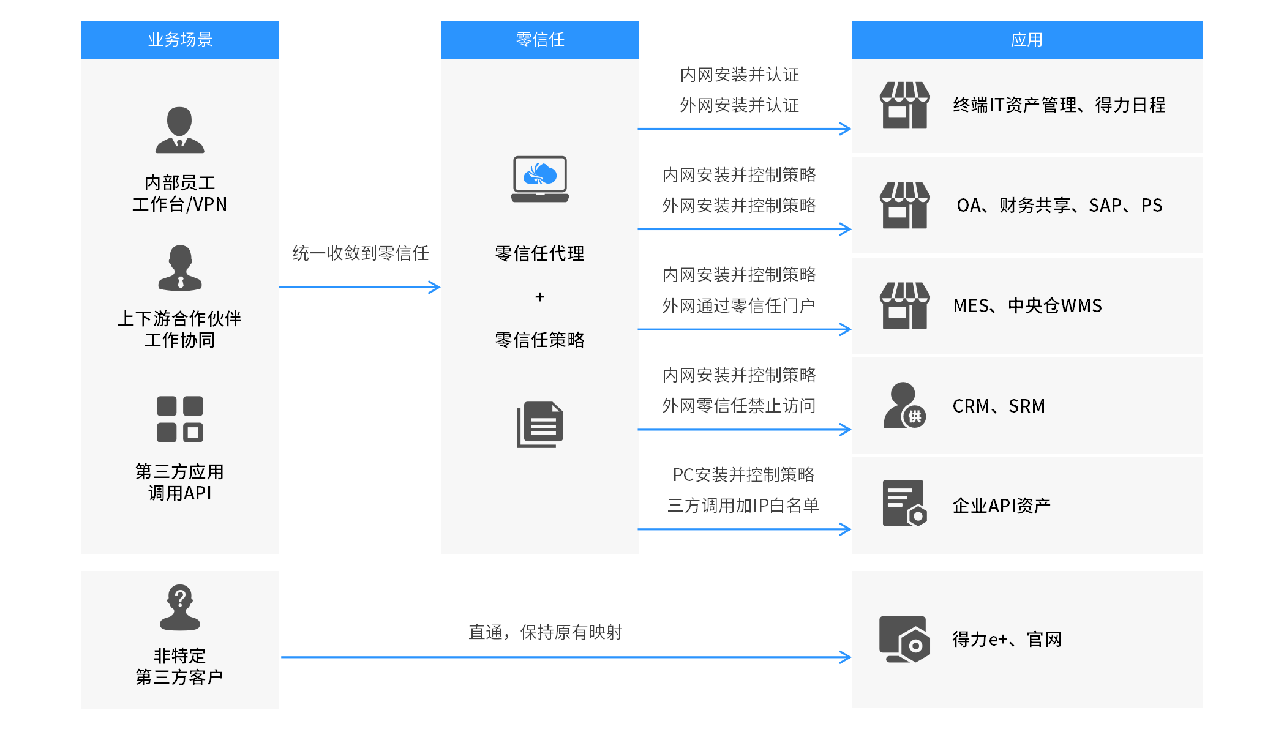This screenshot has width=1284, height=743.
Task: Click the store icon beside MES、中央仓WMS
Action: (904, 305)
